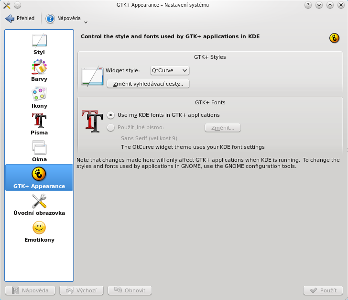This screenshot has width=348, height=300.
Task: Click the GTK+ Styles group title
Action: tap(210, 57)
